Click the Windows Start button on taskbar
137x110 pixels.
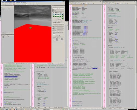pos(2,109)
